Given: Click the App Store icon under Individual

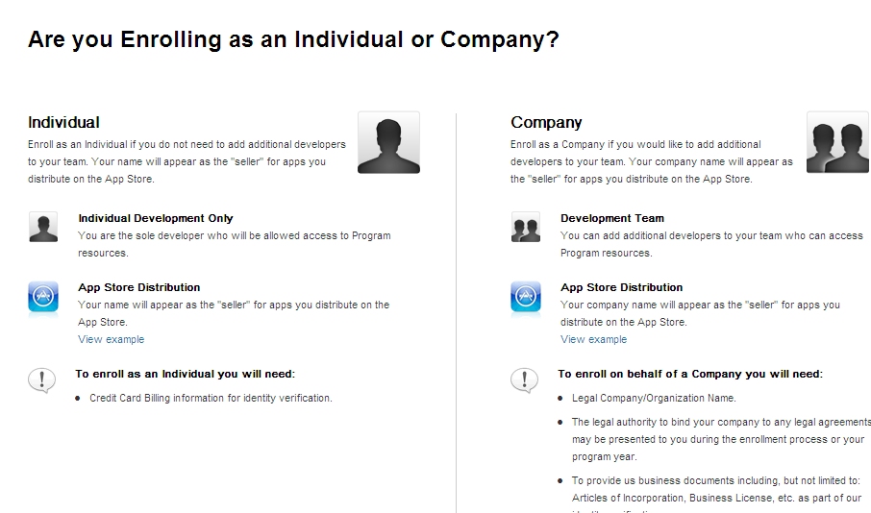Looking at the screenshot, I should coord(43,297).
